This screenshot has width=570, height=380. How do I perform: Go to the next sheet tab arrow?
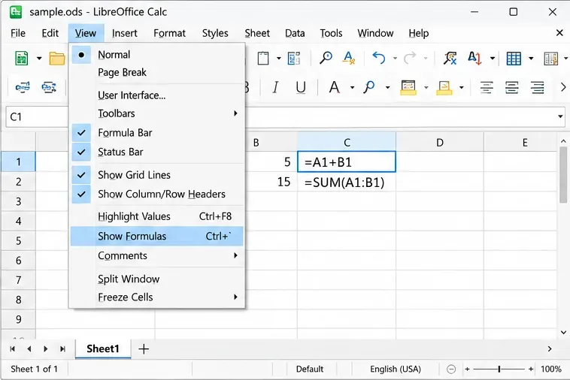point(45,348)
